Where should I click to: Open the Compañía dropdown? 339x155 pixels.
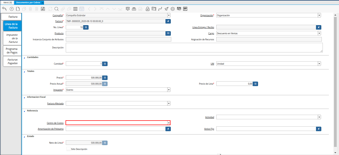tap(169, 15)
